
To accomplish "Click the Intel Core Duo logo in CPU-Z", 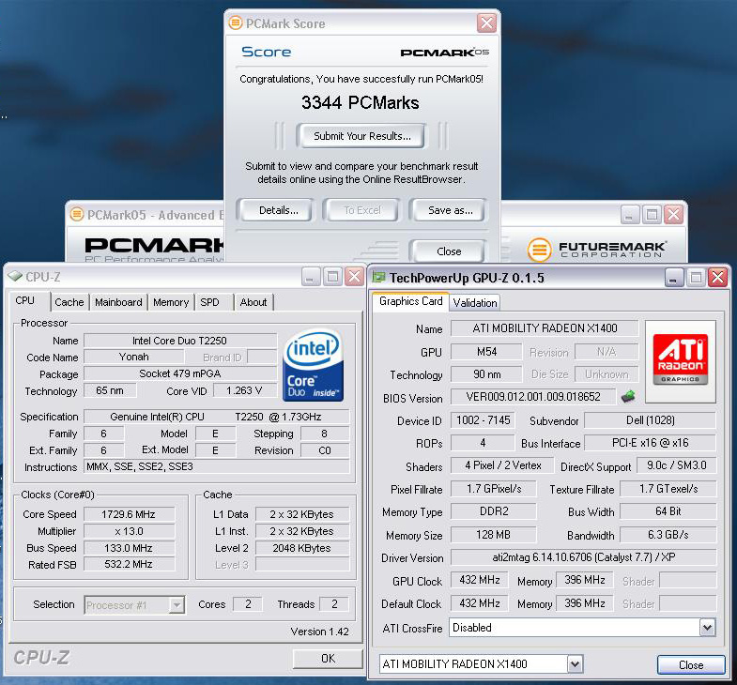I will point(313,366).
